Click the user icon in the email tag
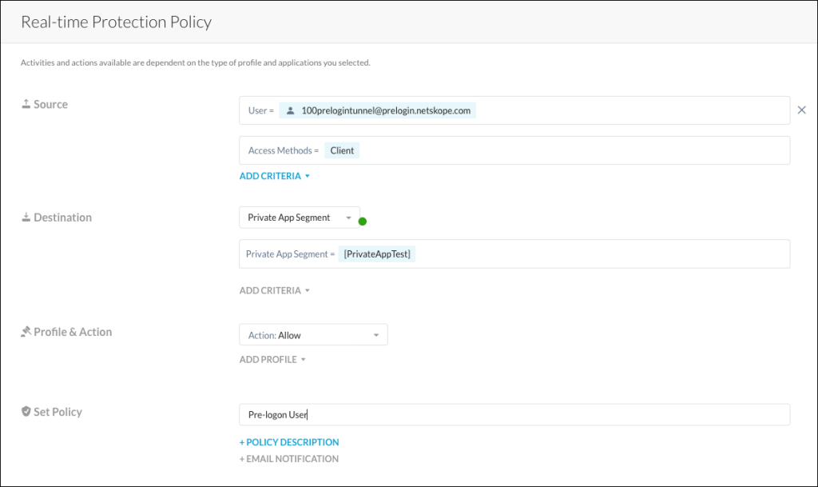The width and height of the screenshot is (818, 487). 291,110
